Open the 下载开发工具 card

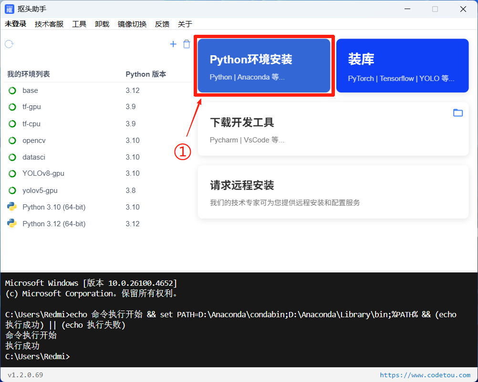[x=333, y=129]
